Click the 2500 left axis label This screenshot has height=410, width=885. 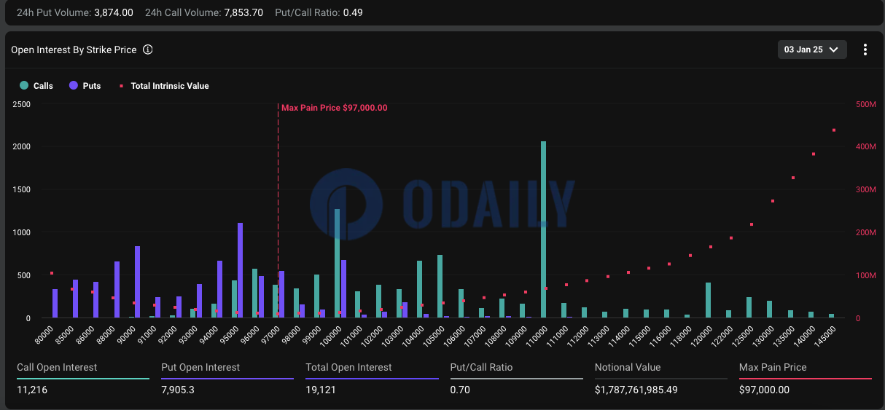pos(21,104)
